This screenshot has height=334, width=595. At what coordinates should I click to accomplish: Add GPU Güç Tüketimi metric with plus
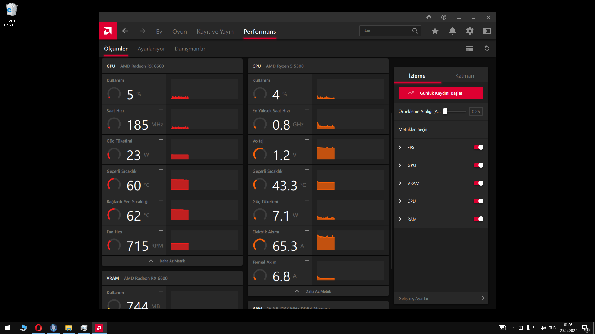pyautogui.click(x=161, y=140)
